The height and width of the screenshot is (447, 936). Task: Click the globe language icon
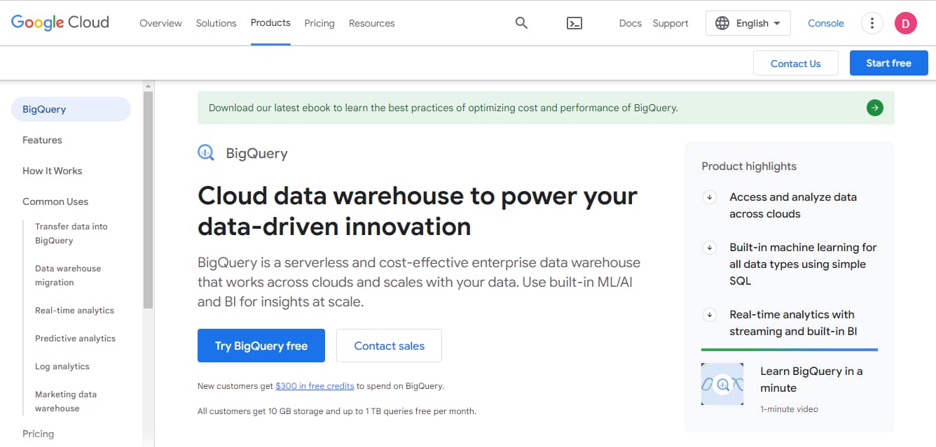click(x=722, y=22)
